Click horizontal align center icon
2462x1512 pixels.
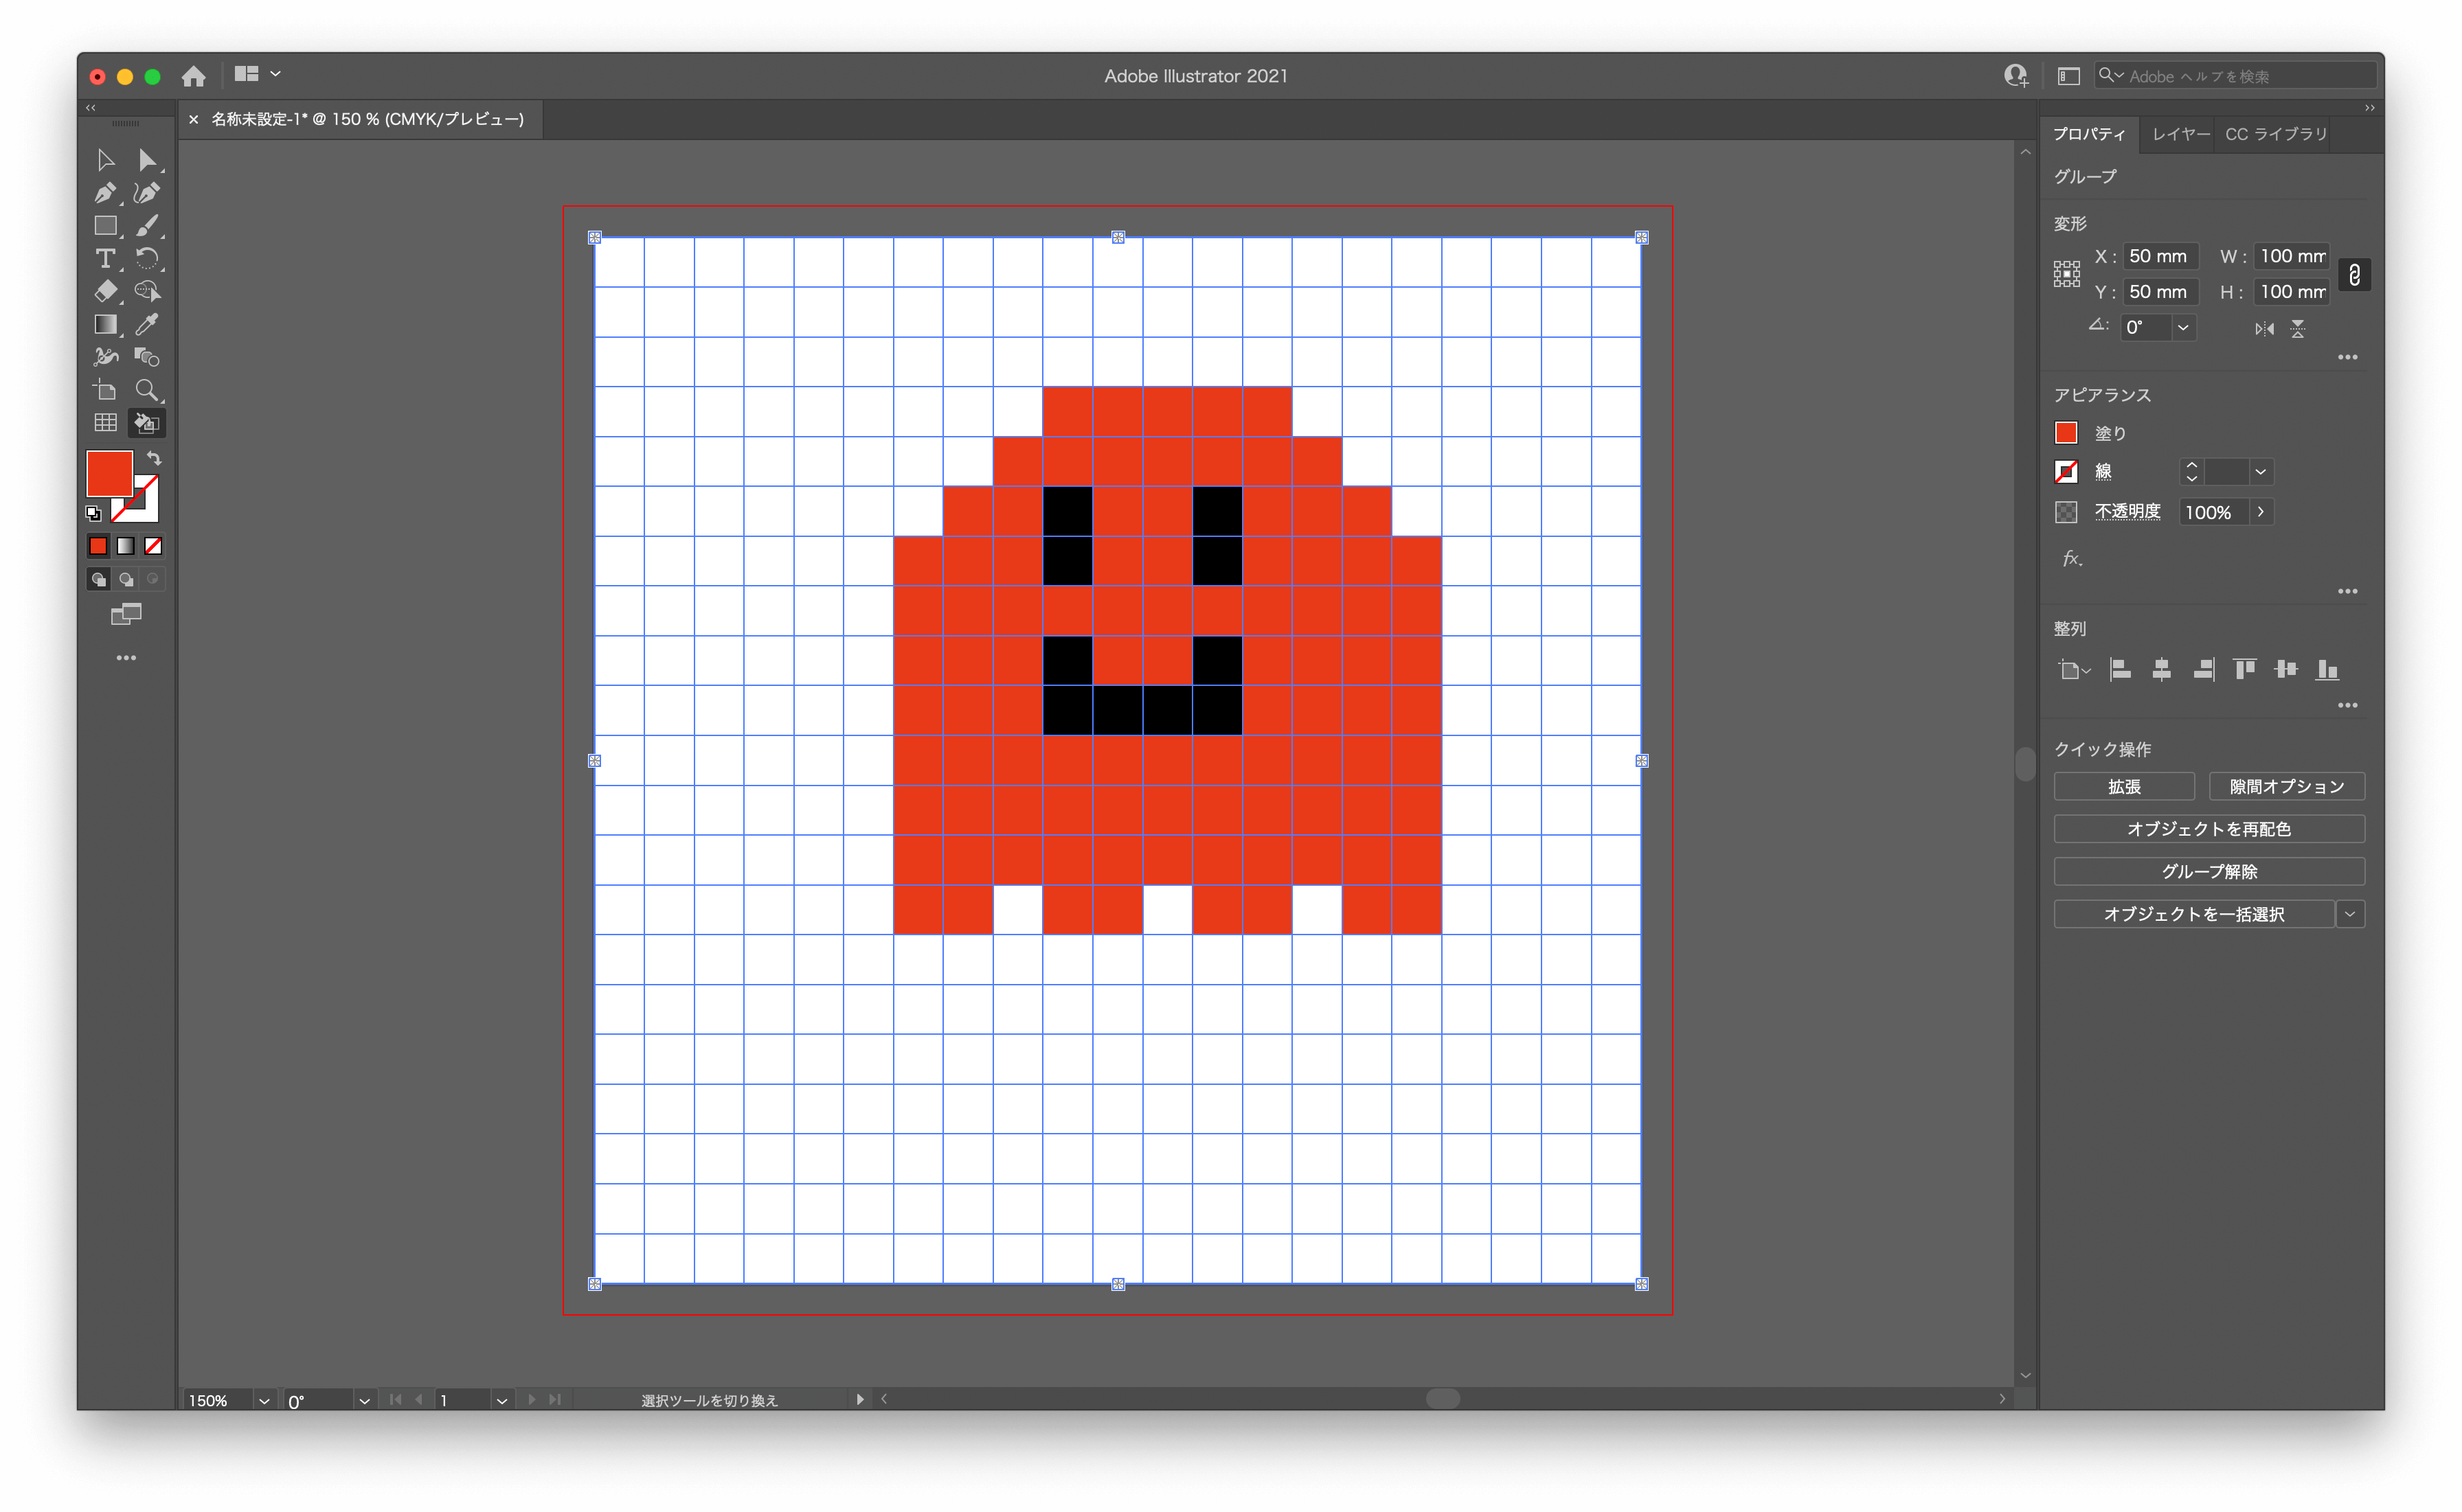point(2161,670)
